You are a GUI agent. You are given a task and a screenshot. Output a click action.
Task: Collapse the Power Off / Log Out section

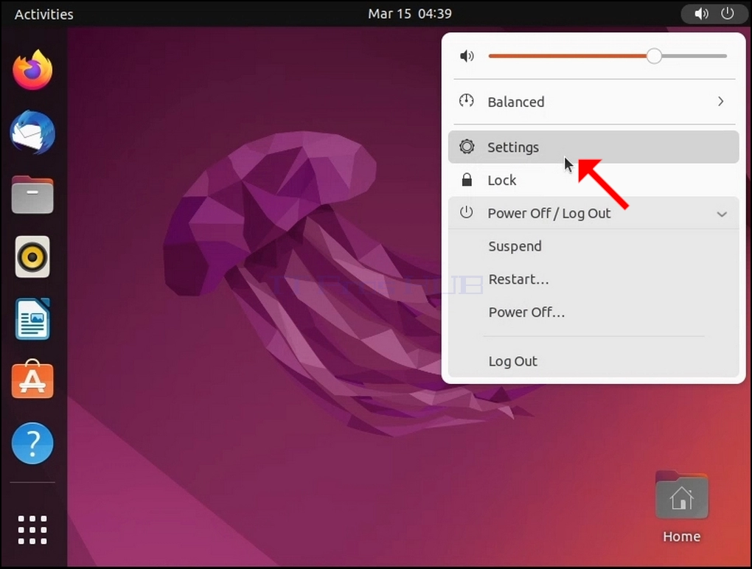point(722,214)
